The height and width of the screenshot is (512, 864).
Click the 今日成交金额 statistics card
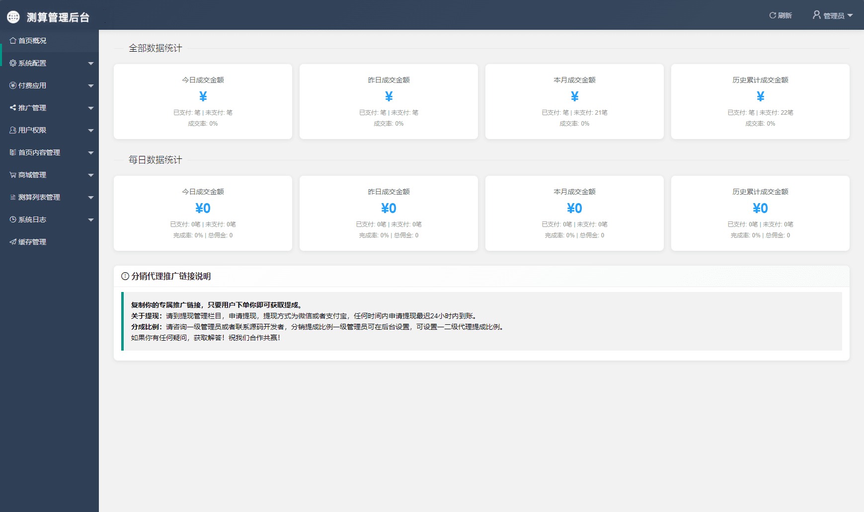(203, 101)
